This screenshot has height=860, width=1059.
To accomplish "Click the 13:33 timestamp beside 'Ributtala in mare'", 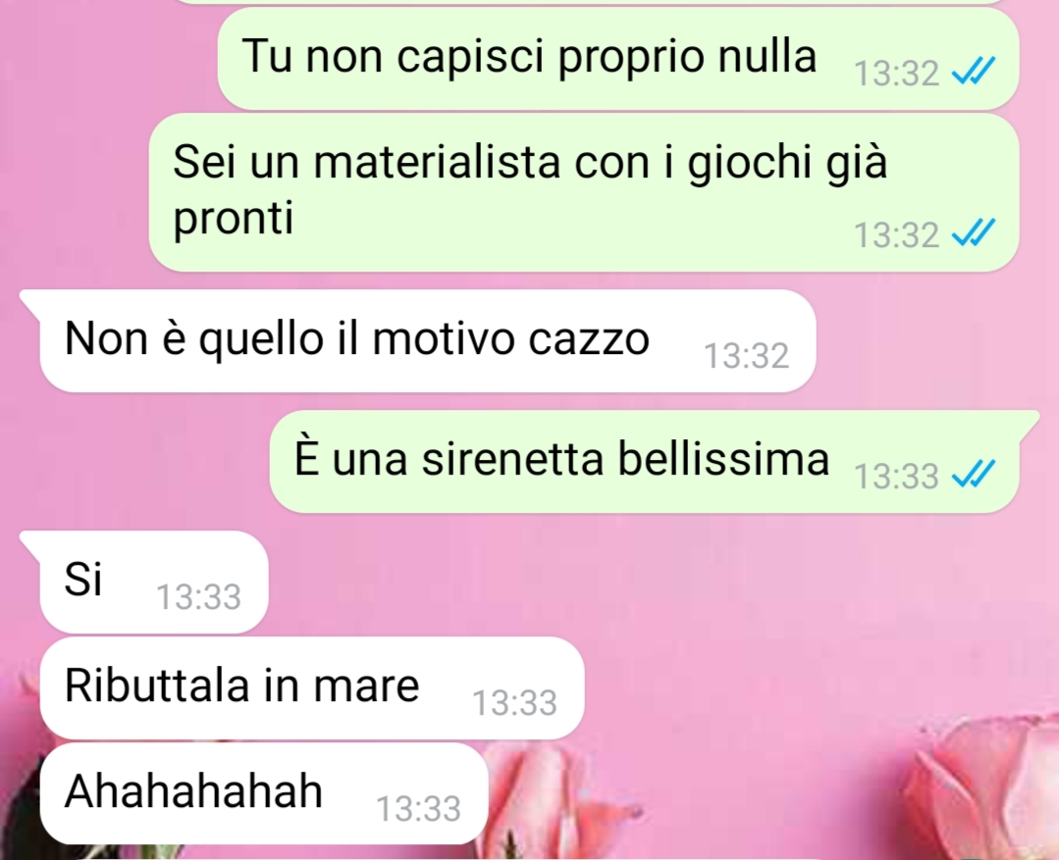I will 514,703.
